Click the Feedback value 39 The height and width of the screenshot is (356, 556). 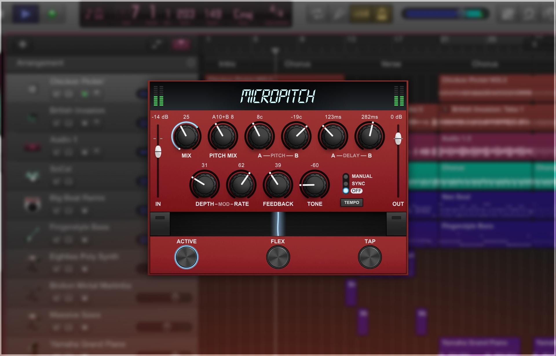(278, 165)
